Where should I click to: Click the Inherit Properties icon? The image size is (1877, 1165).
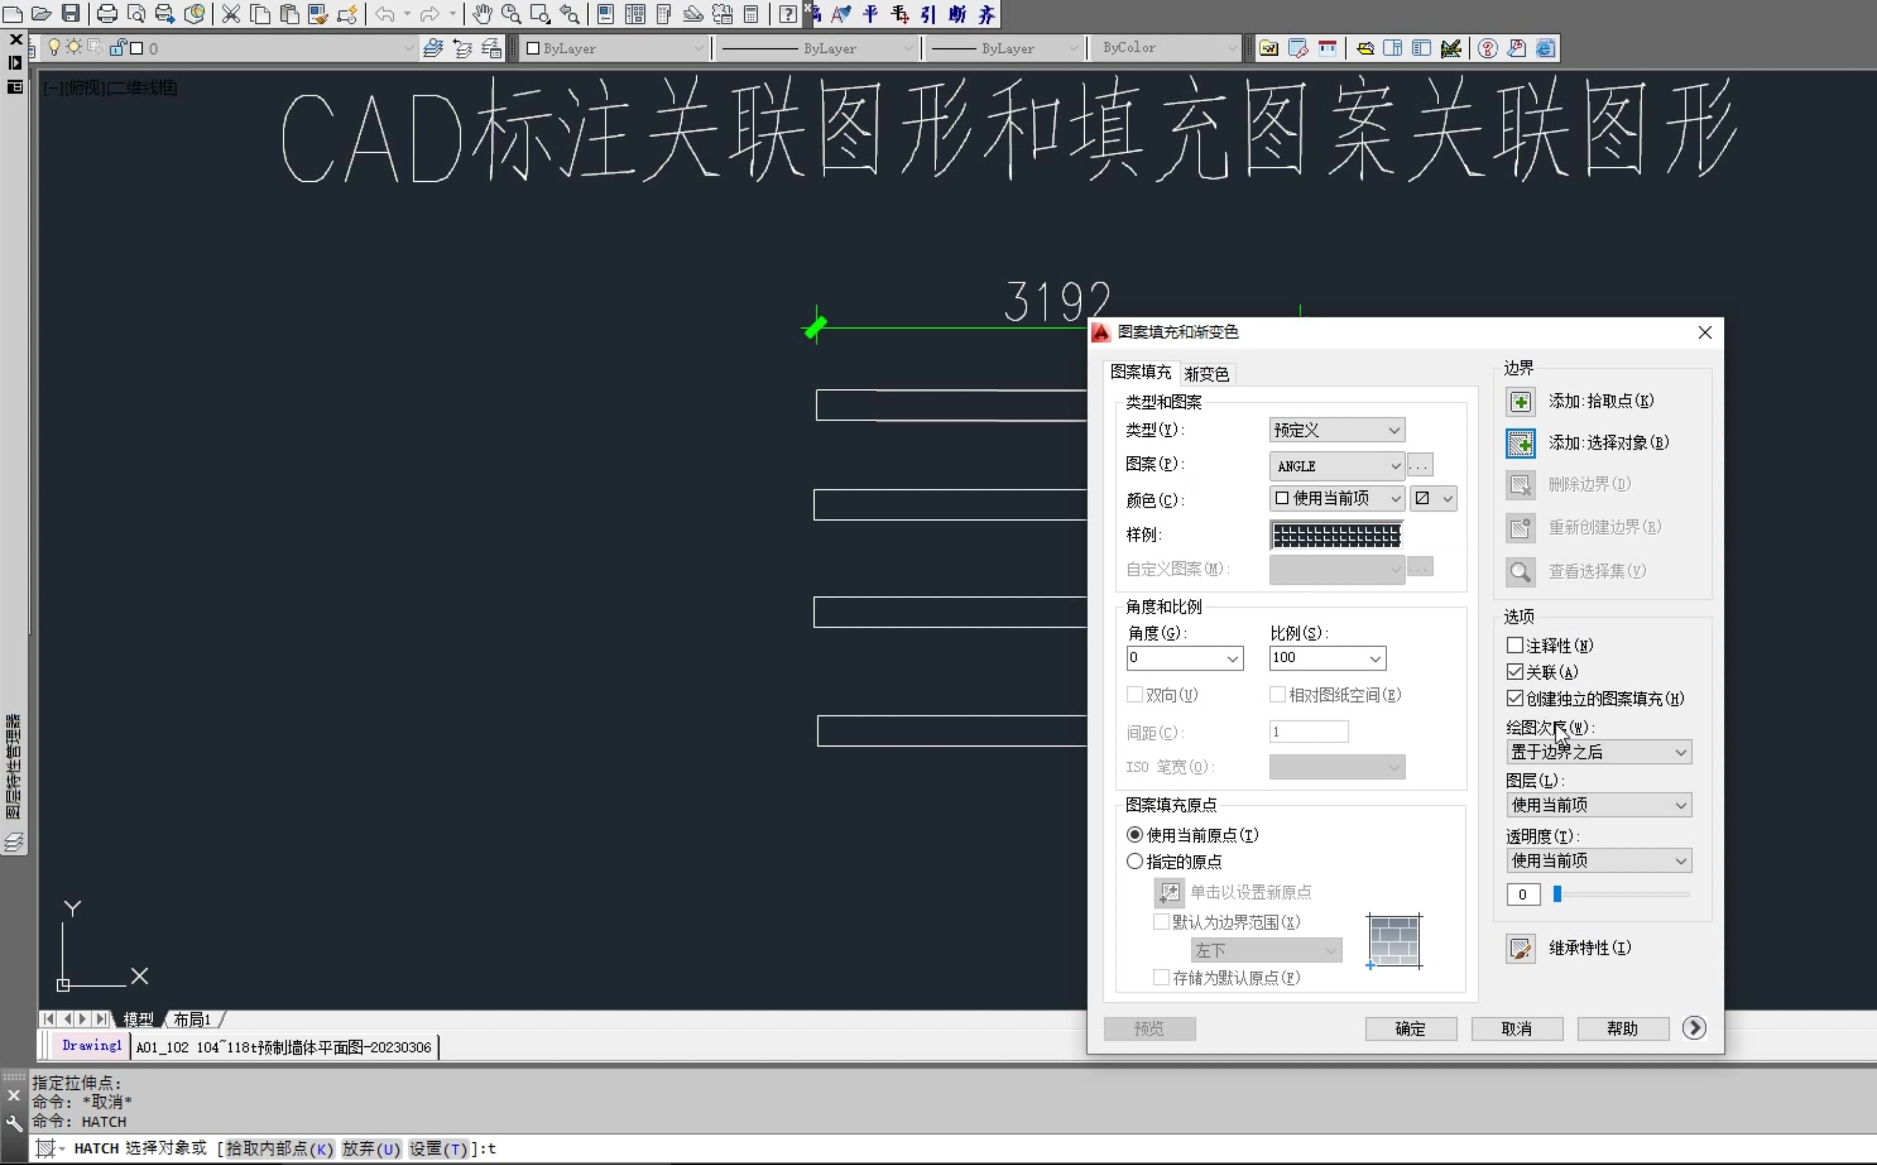[1520, 949]
